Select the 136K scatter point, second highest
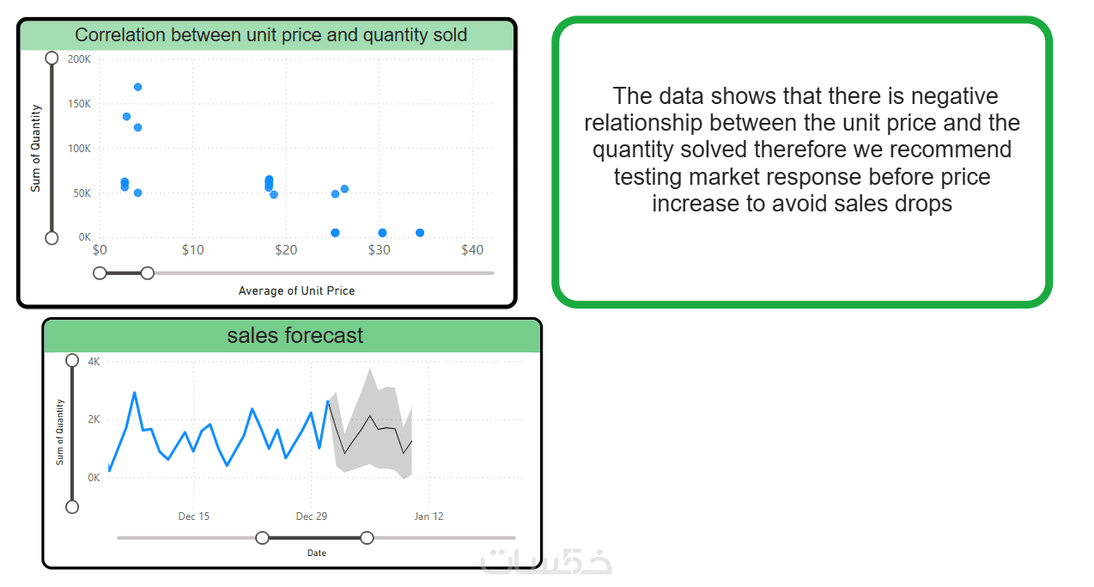Image resolution: width=1094 pixels, height=587 pixels. click(x=126, y=117)
